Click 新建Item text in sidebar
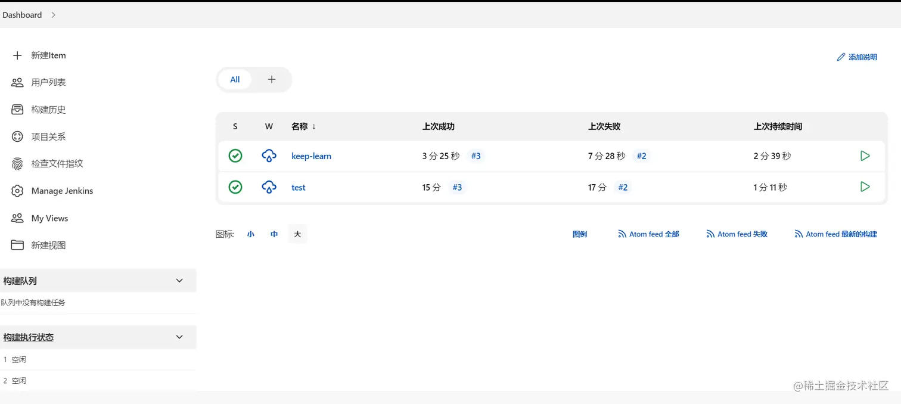 click(49, 55)
